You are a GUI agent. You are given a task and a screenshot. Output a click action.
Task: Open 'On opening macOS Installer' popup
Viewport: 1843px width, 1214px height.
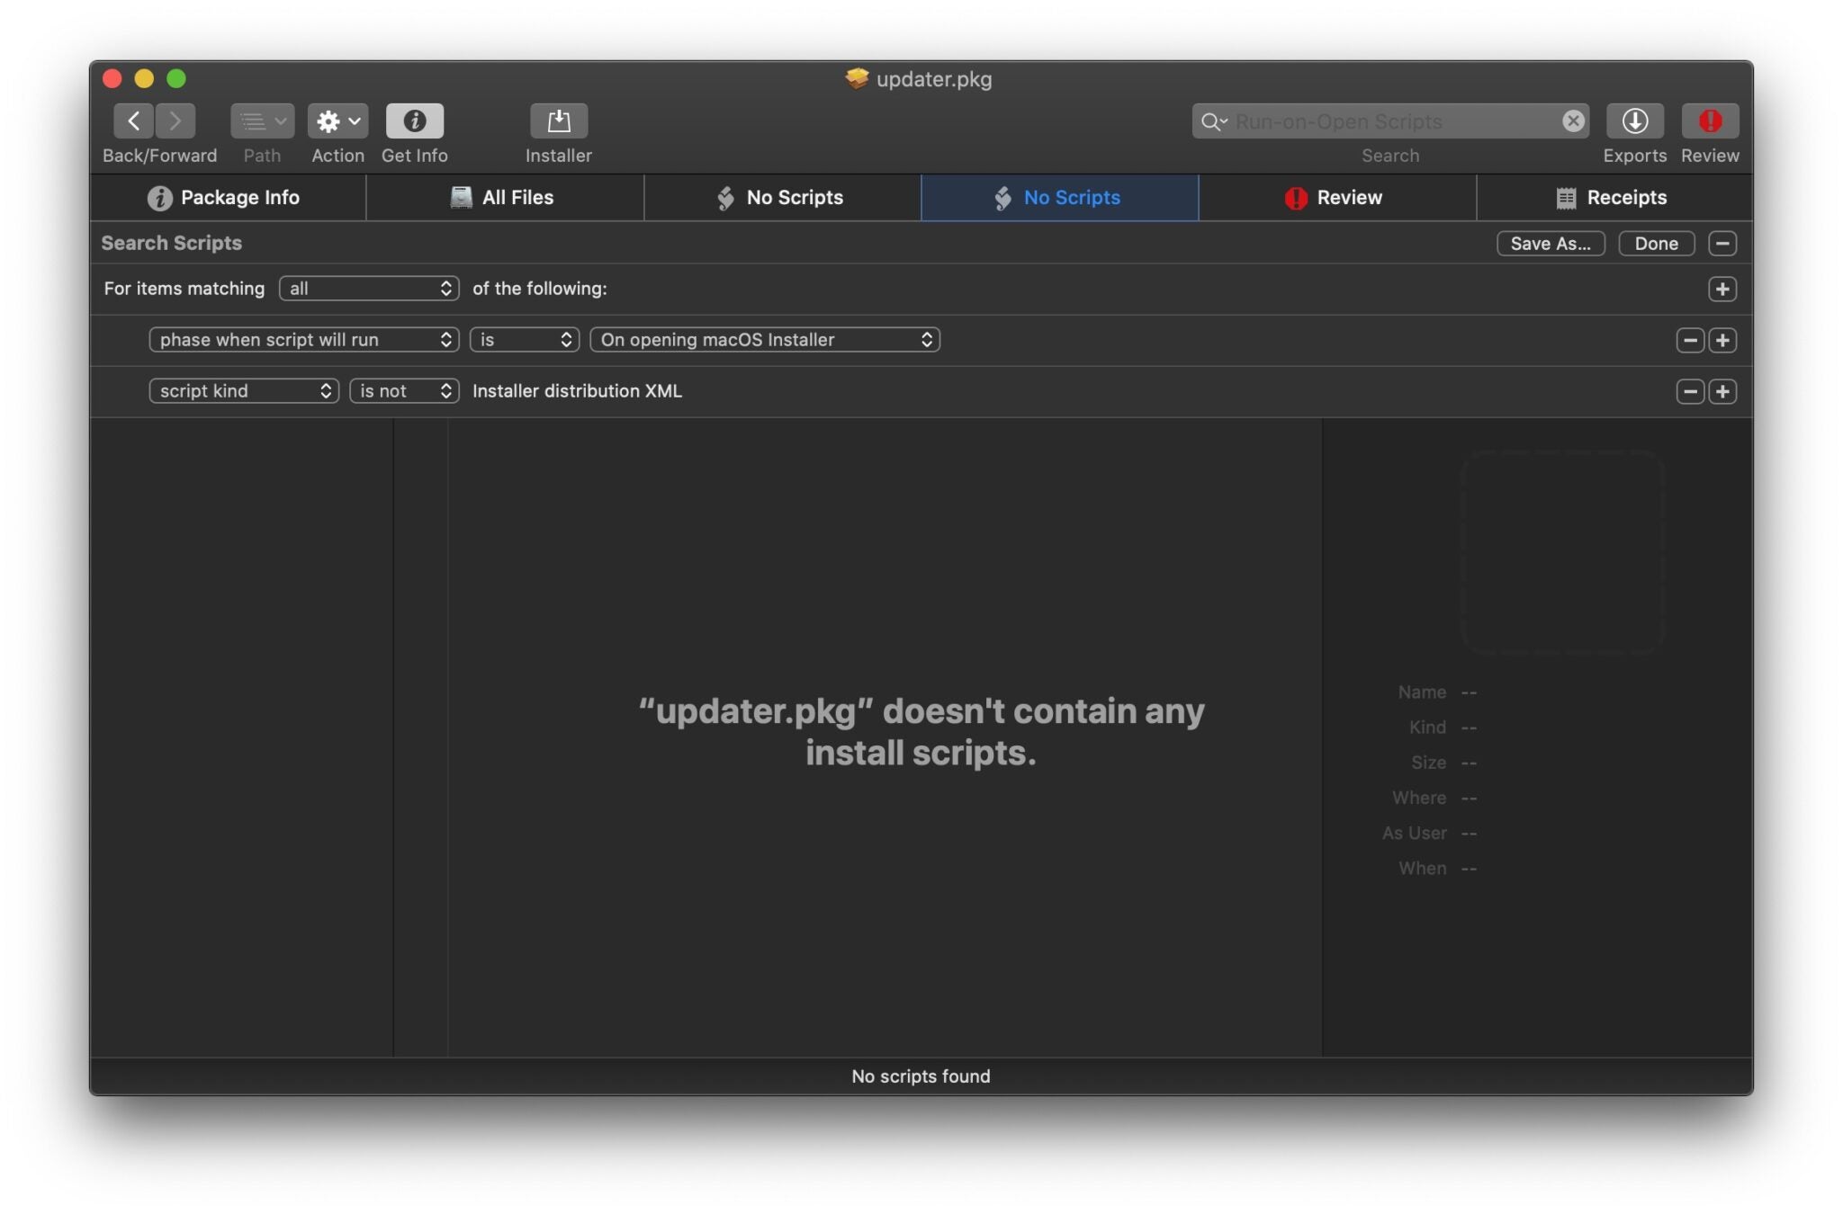(x=764, y=340)
